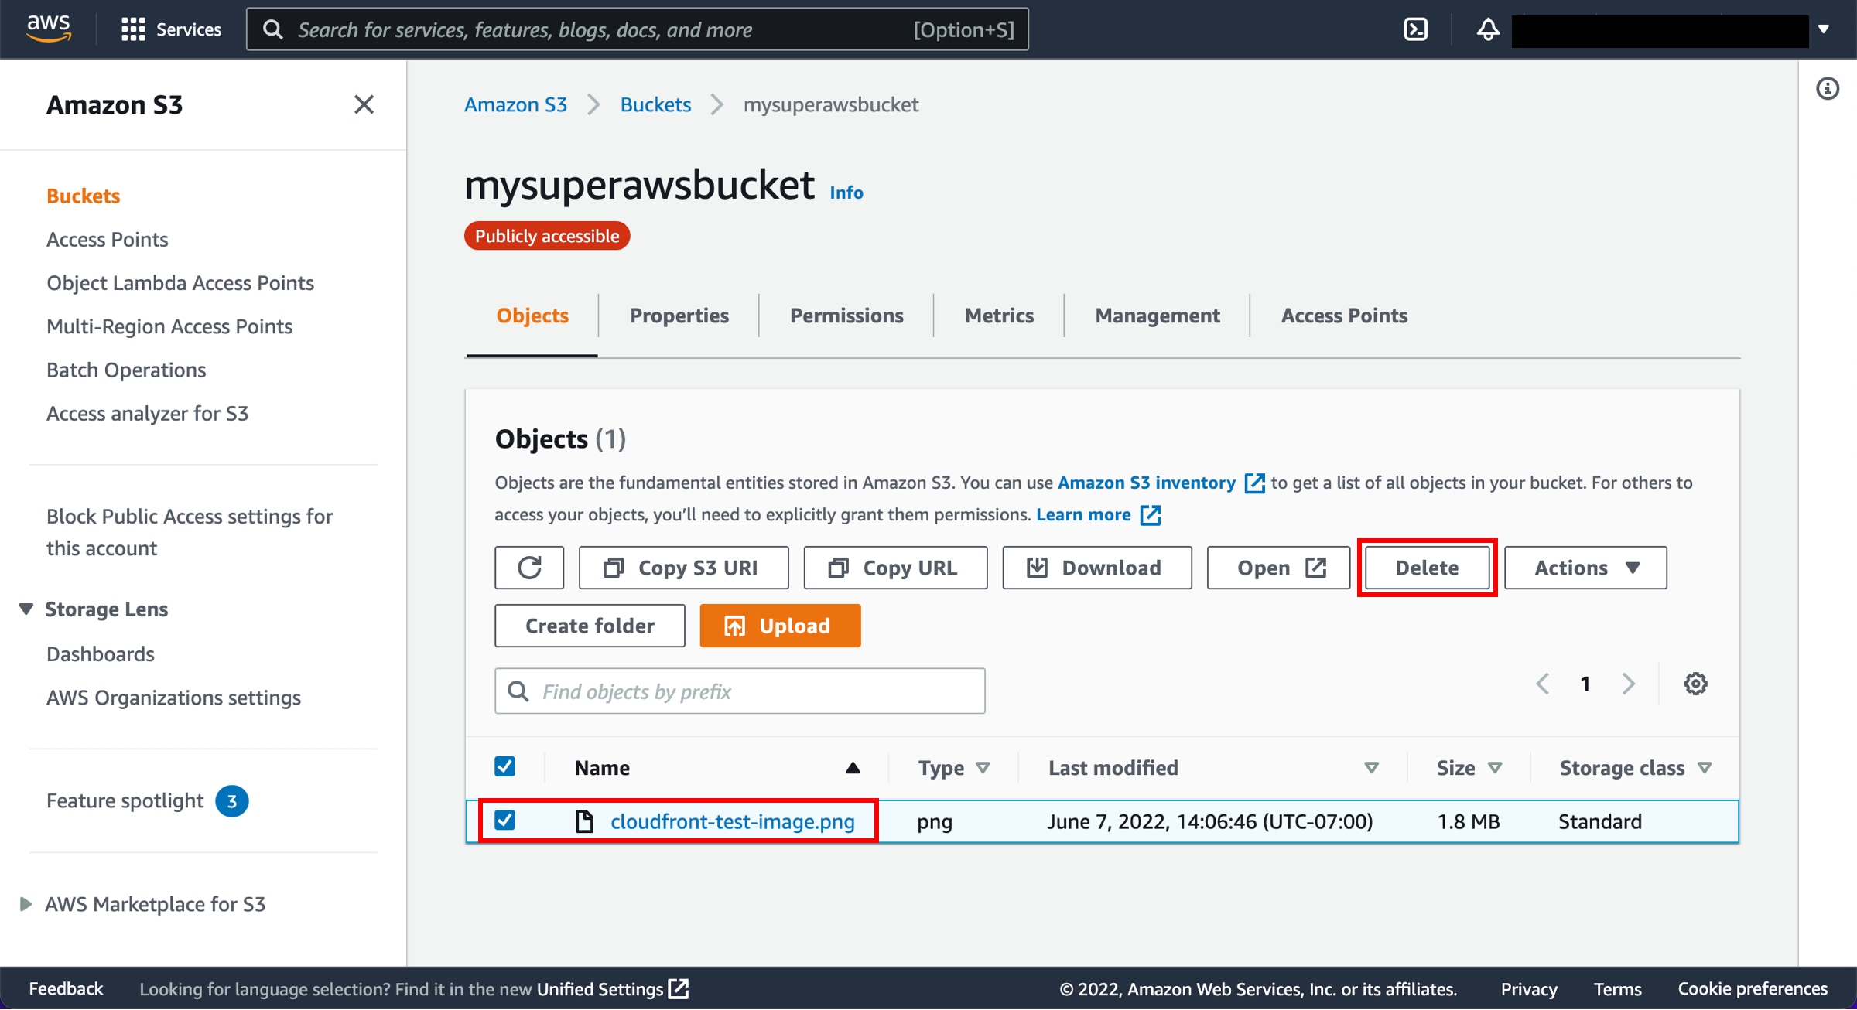
Task: Close the Amazon S3 side navigation
Action: click(364, 104)
